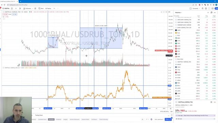Sort watchlist by Last column
Image resolution: width=218 pixels, height=123 pixels.
click(199, 16)
